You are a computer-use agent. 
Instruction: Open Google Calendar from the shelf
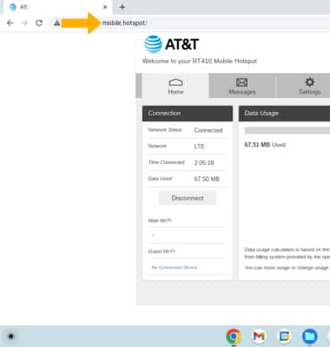pyautogui.click(x=284, y=337)
